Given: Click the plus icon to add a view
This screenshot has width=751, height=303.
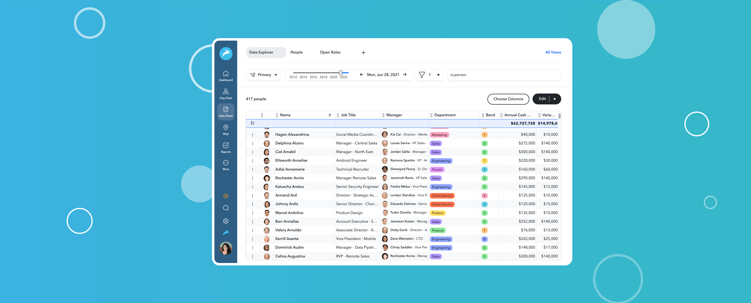Looking at the screenshot, I should click(x=363, y=53).
